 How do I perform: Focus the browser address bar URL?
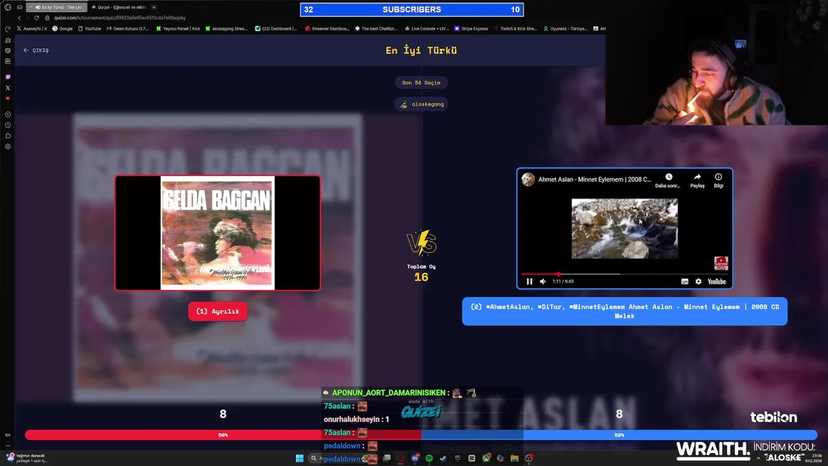coord(118,17)
